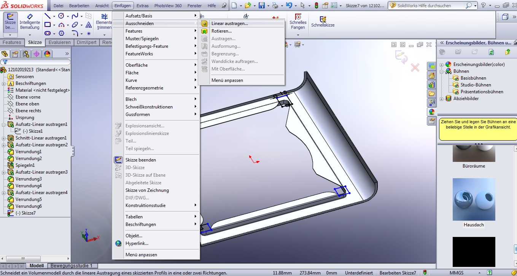Select the Büroräume scene thumbnail
The height and width of the screenshot is (276, 517).
[x=474, y=153]
